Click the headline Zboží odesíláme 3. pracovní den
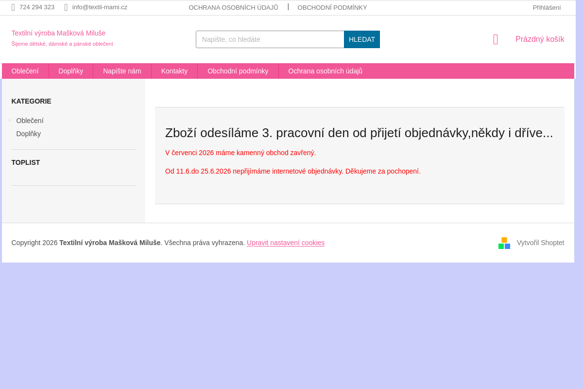The width and height of the screenshot is (583, 389). 359,133
